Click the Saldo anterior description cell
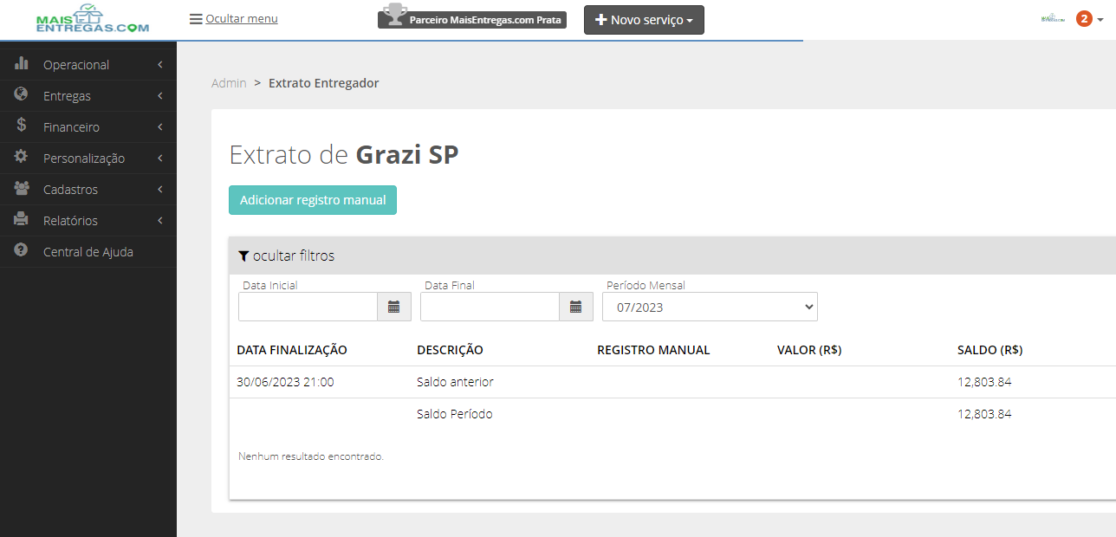Image resolution: width=1116 pixels, height=537 pixels. click(455, 382)
